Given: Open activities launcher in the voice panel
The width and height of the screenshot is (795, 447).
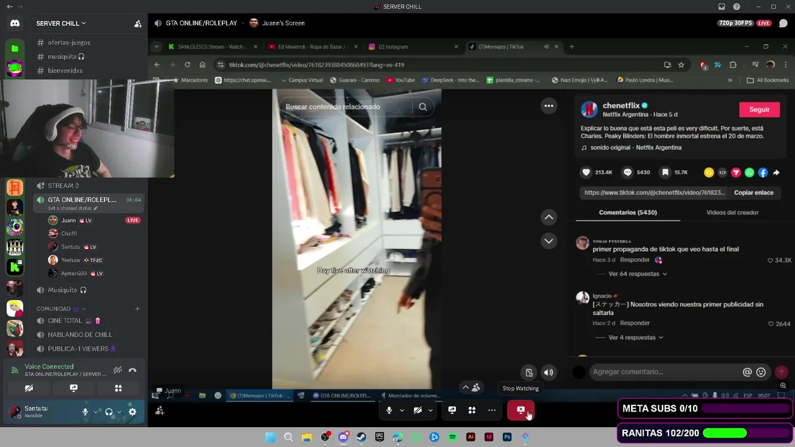Looking at the screenshot, I should click(118, 388).
